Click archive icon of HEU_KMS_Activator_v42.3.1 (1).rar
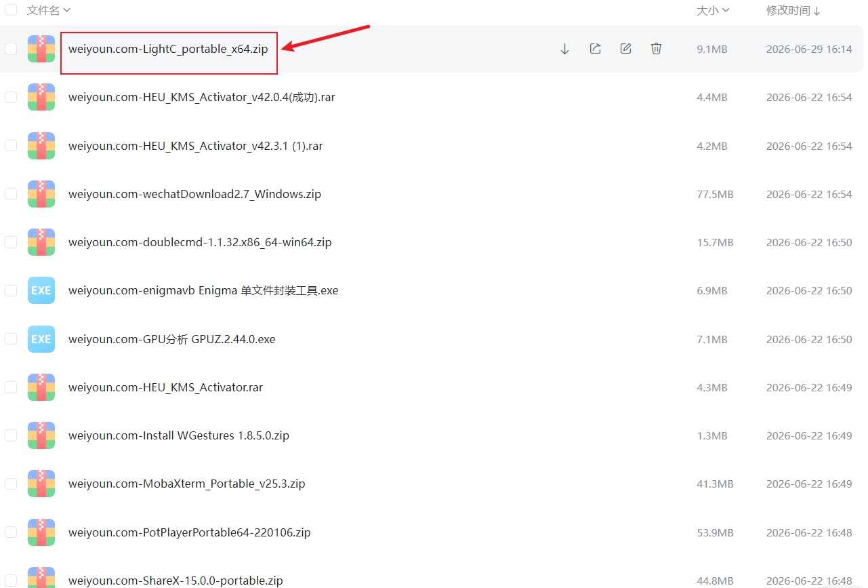This screenshot has height=588, width=868. pos(41,146)
